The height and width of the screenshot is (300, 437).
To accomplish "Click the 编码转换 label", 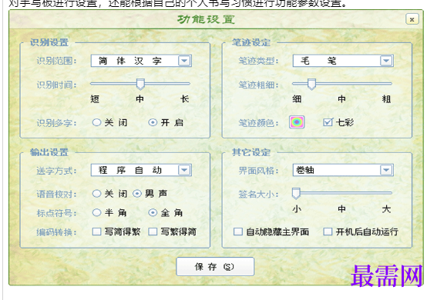I will 56,232.
